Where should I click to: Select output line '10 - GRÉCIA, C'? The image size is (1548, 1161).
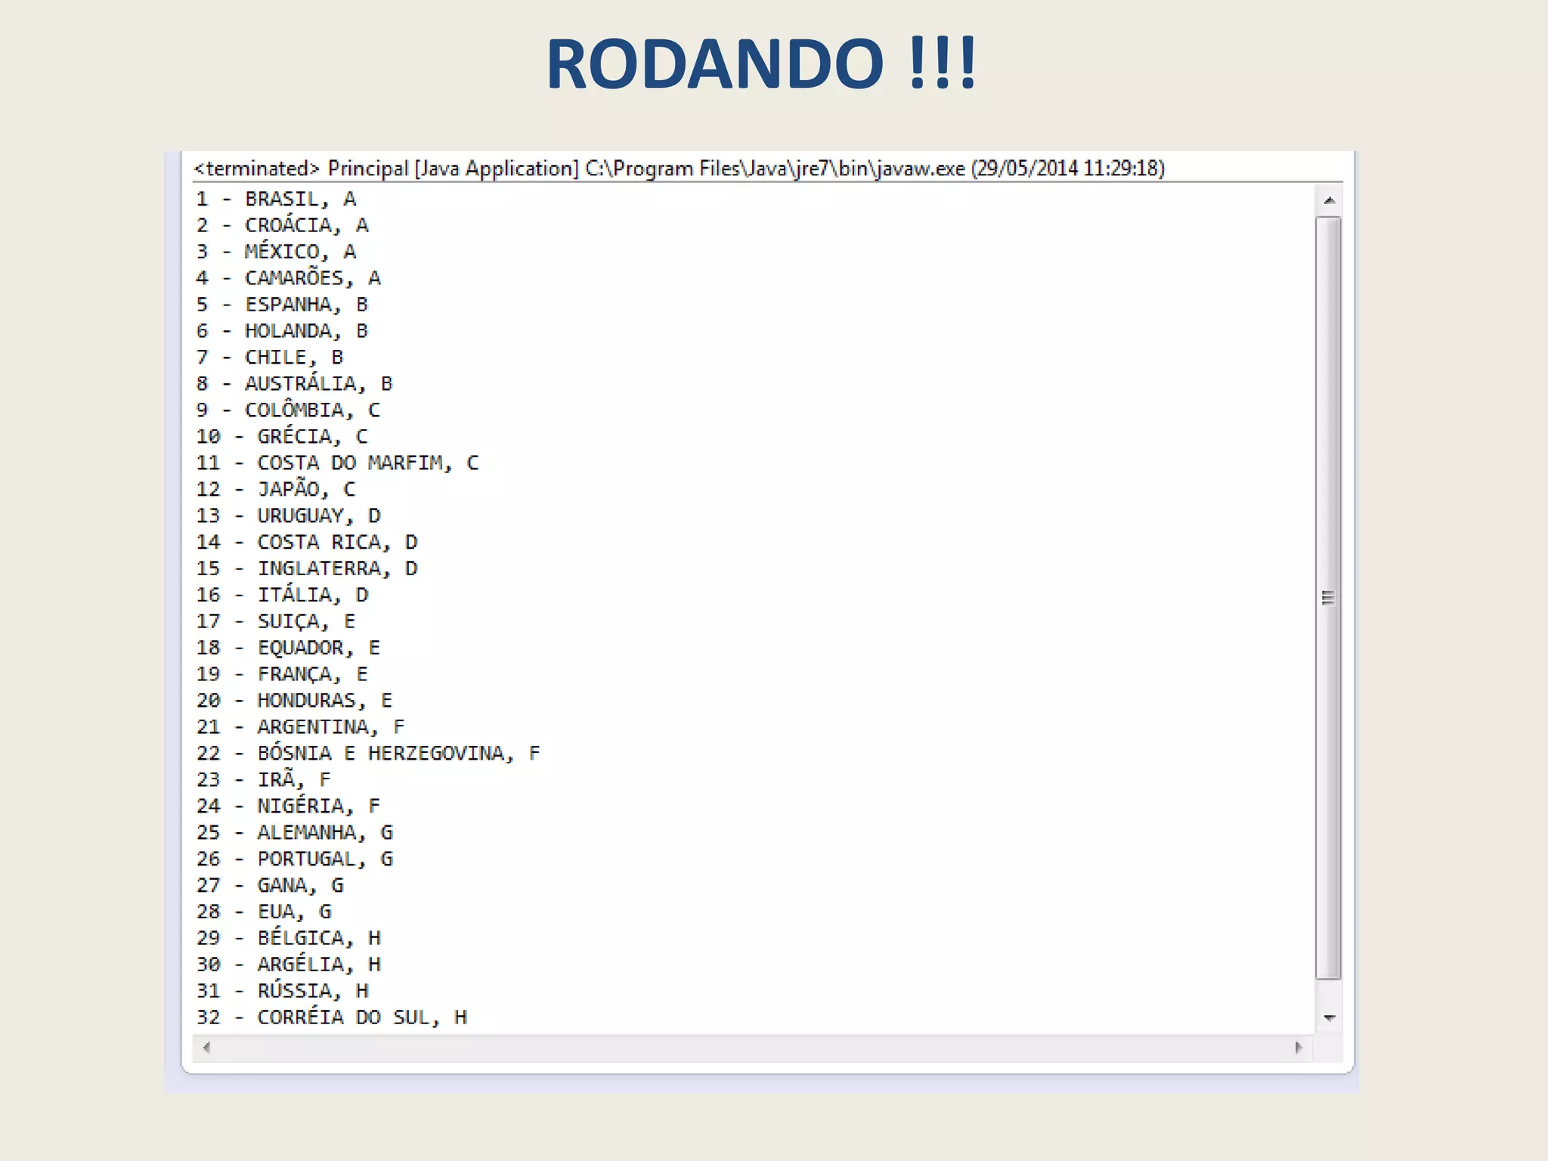tap(282, 436)
